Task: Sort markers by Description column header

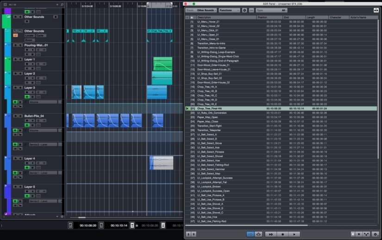Action: point(226,18)
